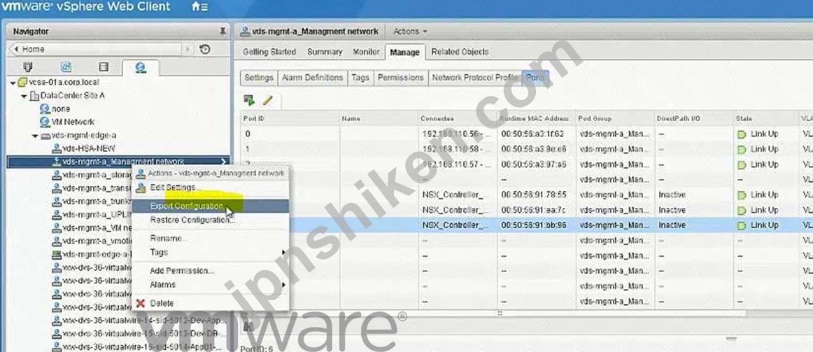
Task: Collapse the vcsa-01a.corp.local tree node
Action: 13,83
